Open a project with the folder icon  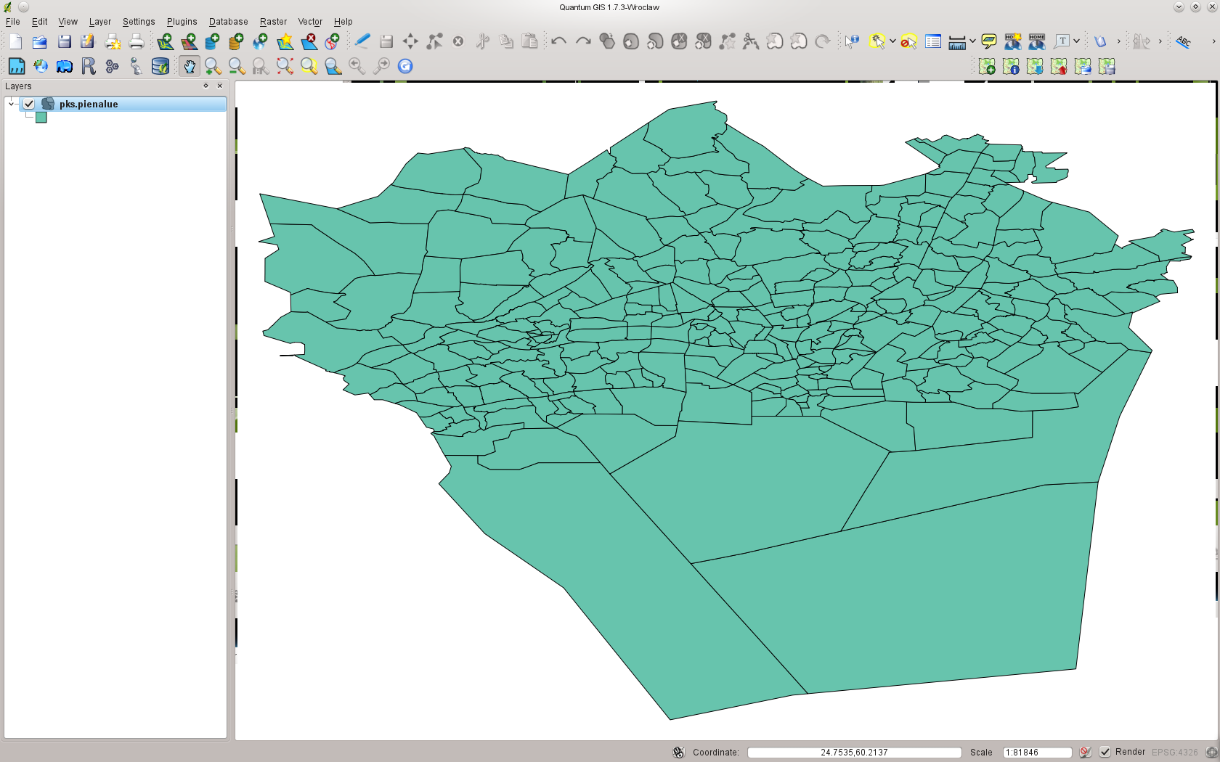(39, 41)
